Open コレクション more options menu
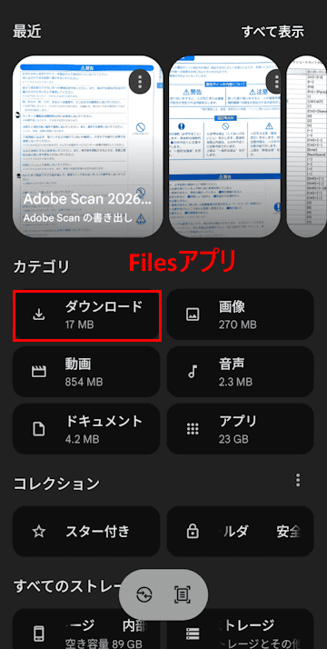This screenshot has height=649, width=327. (298, 480)
